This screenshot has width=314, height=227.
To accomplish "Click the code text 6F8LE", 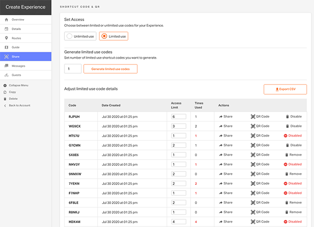I will pyautogui.click(x=74, y=203).
